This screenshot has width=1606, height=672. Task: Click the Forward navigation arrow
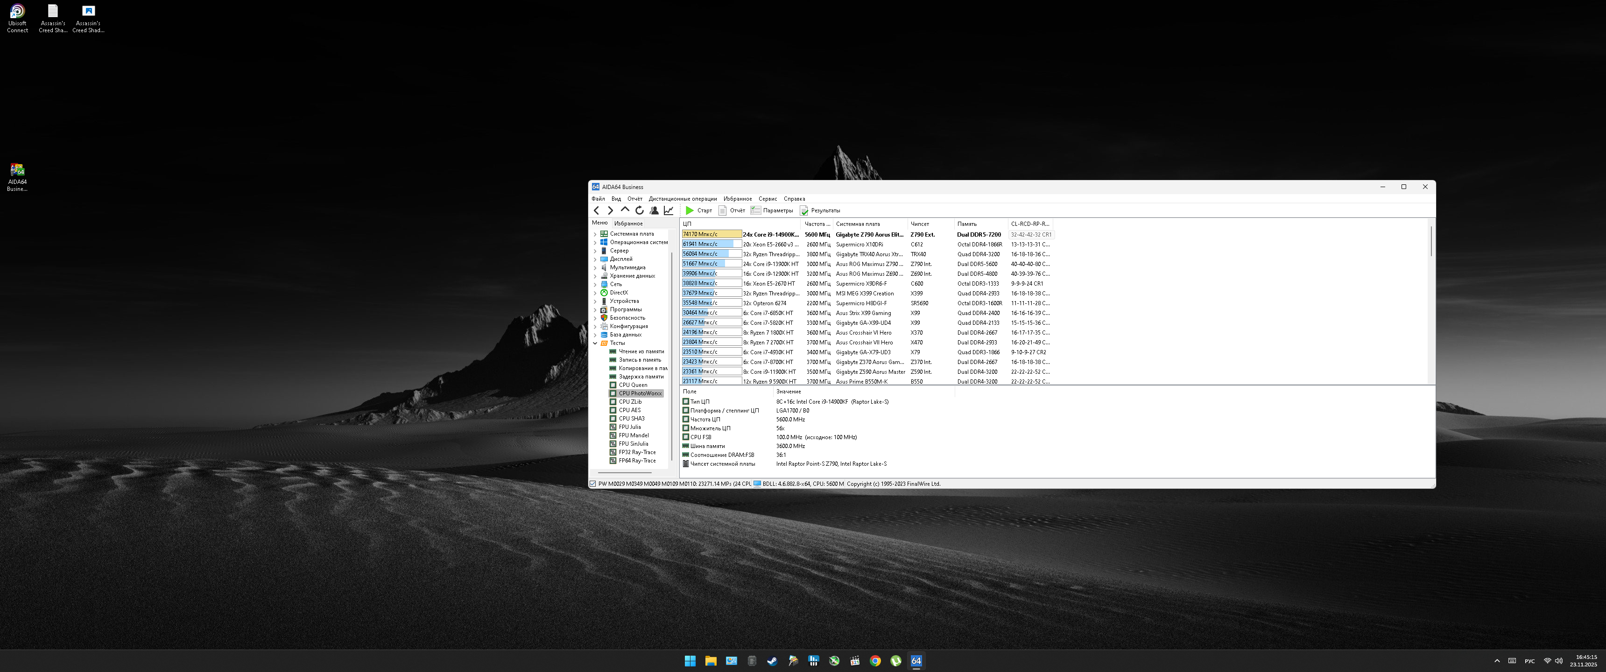(610, 211)
